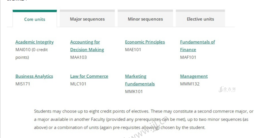The image size is (256, 138).
Task: Click the MAA103 unit code text
Action: [78, 57]
